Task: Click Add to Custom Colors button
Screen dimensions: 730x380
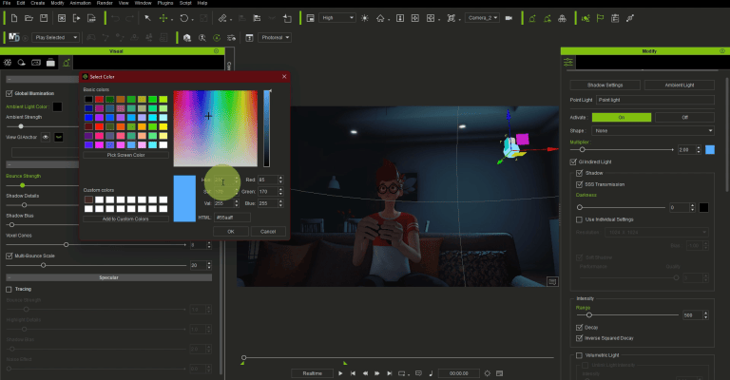Action: [x=125, y=218]
